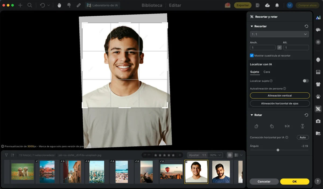Click the Alineación horizontal de ojos button
This screenshot has width=323, height=189.
[280, 103]
